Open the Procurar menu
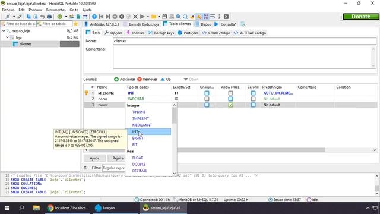 36,10
